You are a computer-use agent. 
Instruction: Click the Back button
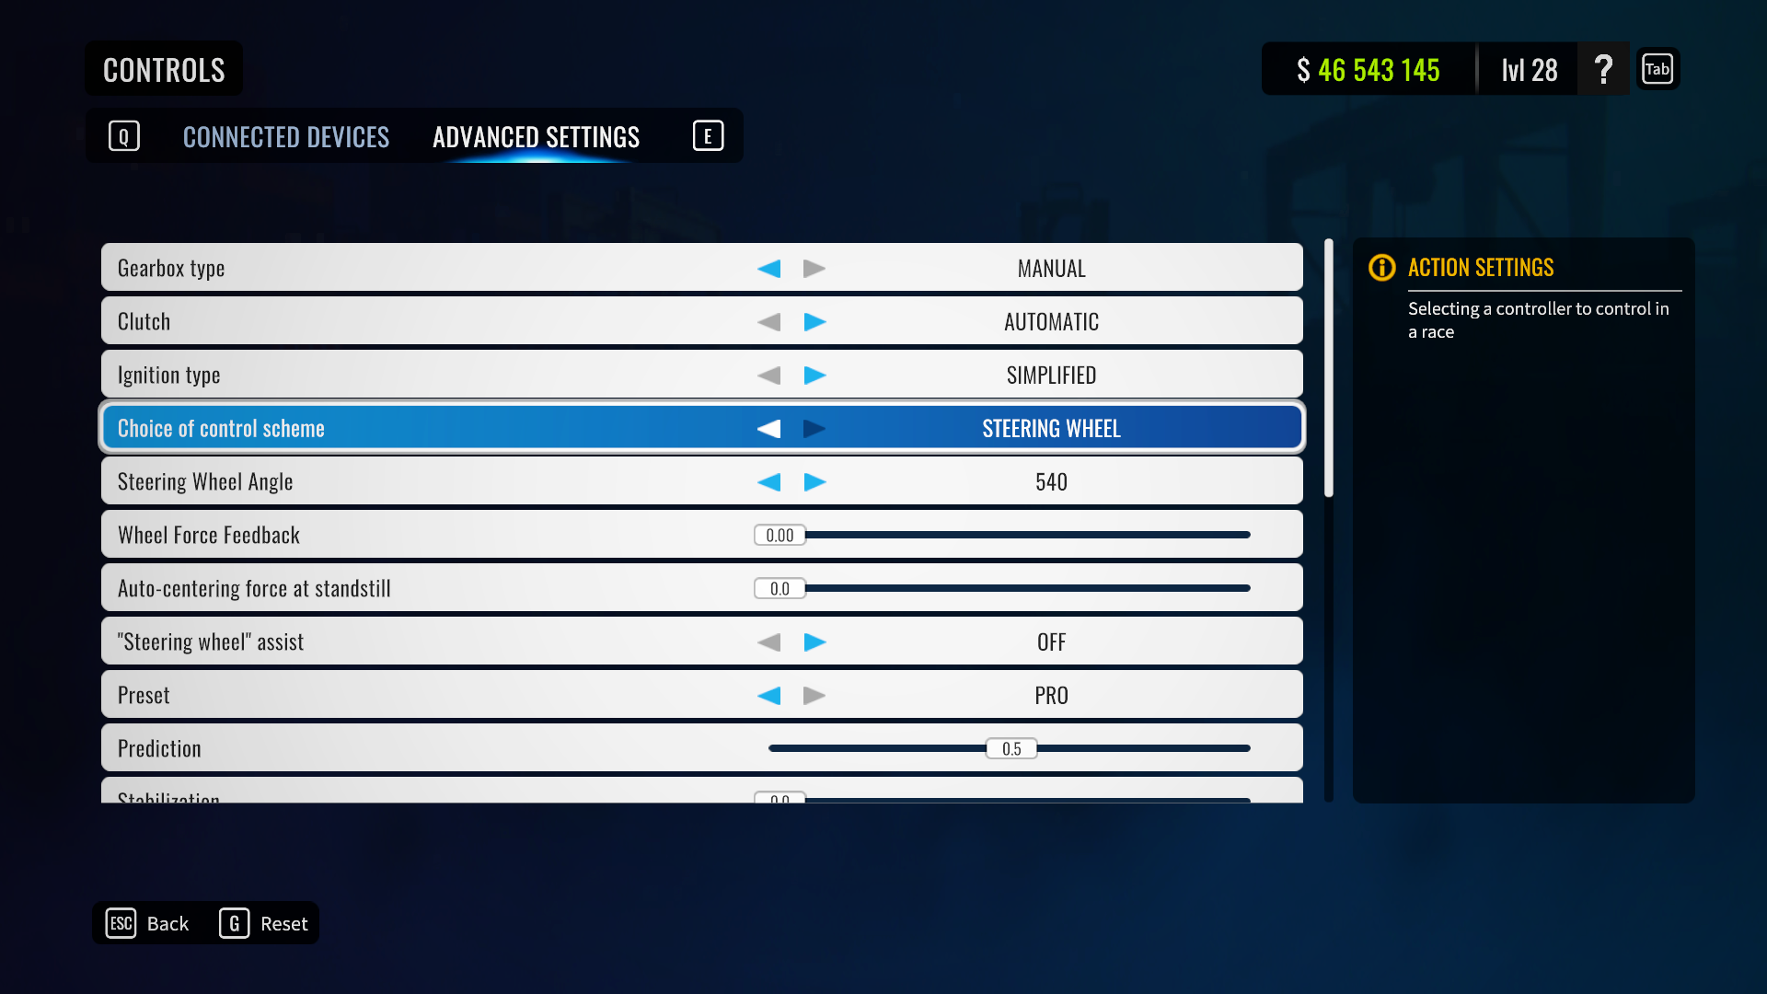(167, 922)
